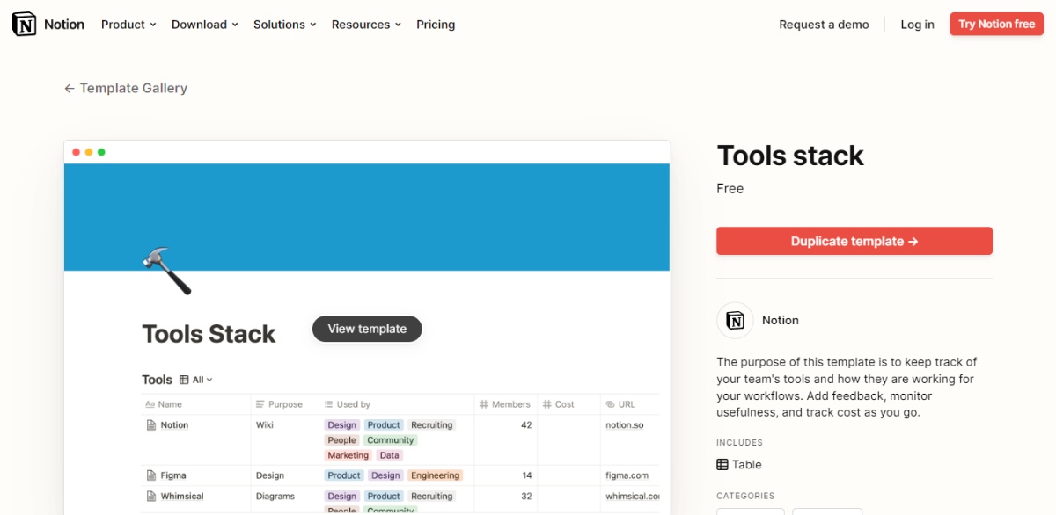
Task: Click the Members column header
Action: point(505,404)
